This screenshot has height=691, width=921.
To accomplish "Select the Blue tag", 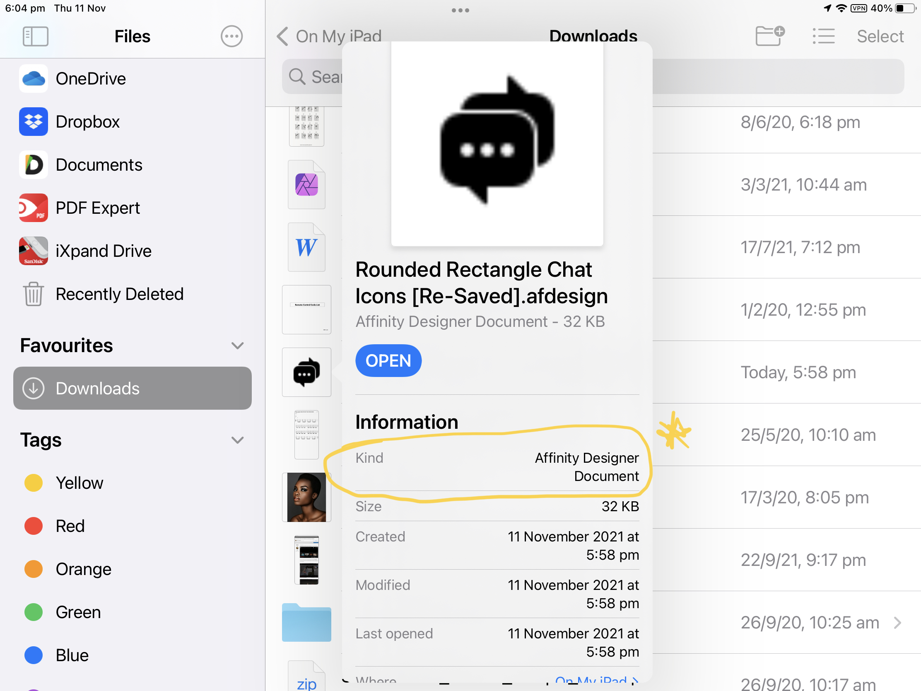I will click(133, 655).
